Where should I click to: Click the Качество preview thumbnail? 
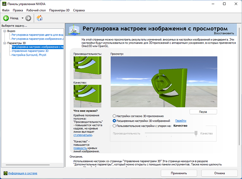(x=87, y=96)
